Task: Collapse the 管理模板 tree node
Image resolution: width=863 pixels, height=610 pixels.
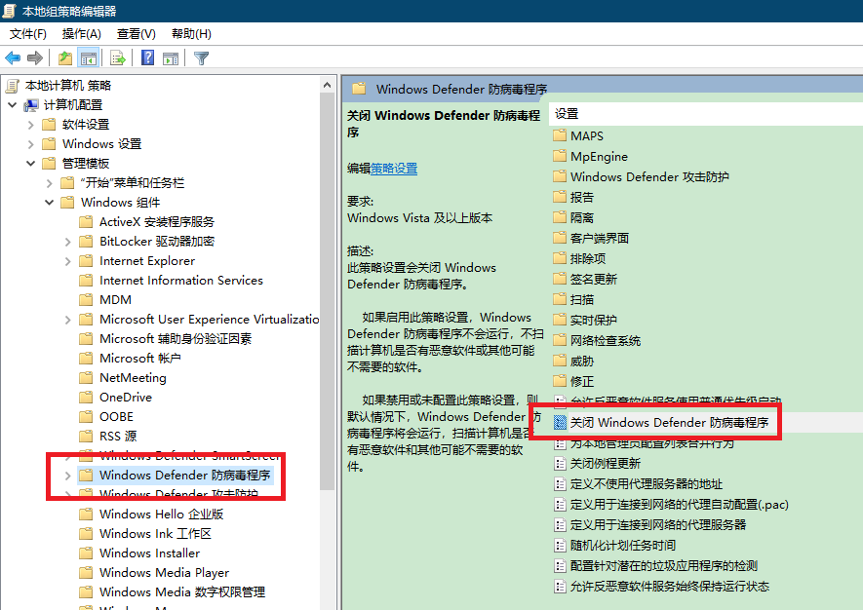Action: click(31, 164)
